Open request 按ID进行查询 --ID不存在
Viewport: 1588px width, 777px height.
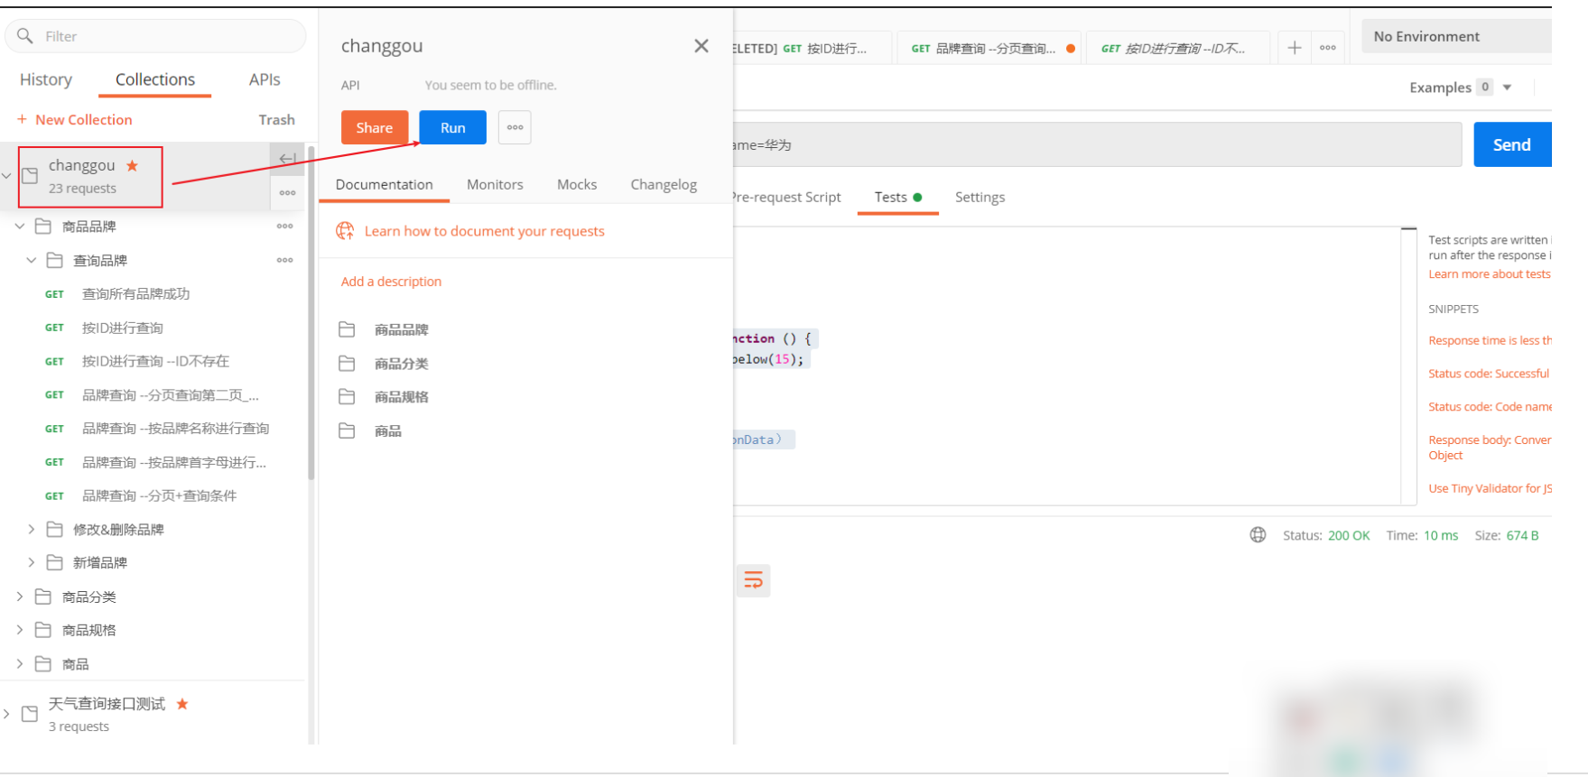[x=155, y=361]
